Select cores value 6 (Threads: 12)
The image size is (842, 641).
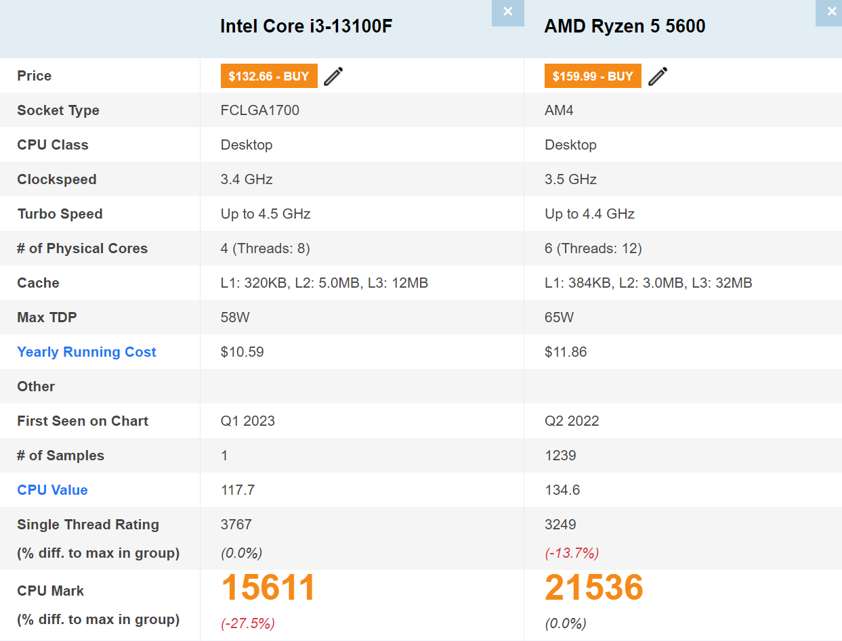(x=593, y=248)
